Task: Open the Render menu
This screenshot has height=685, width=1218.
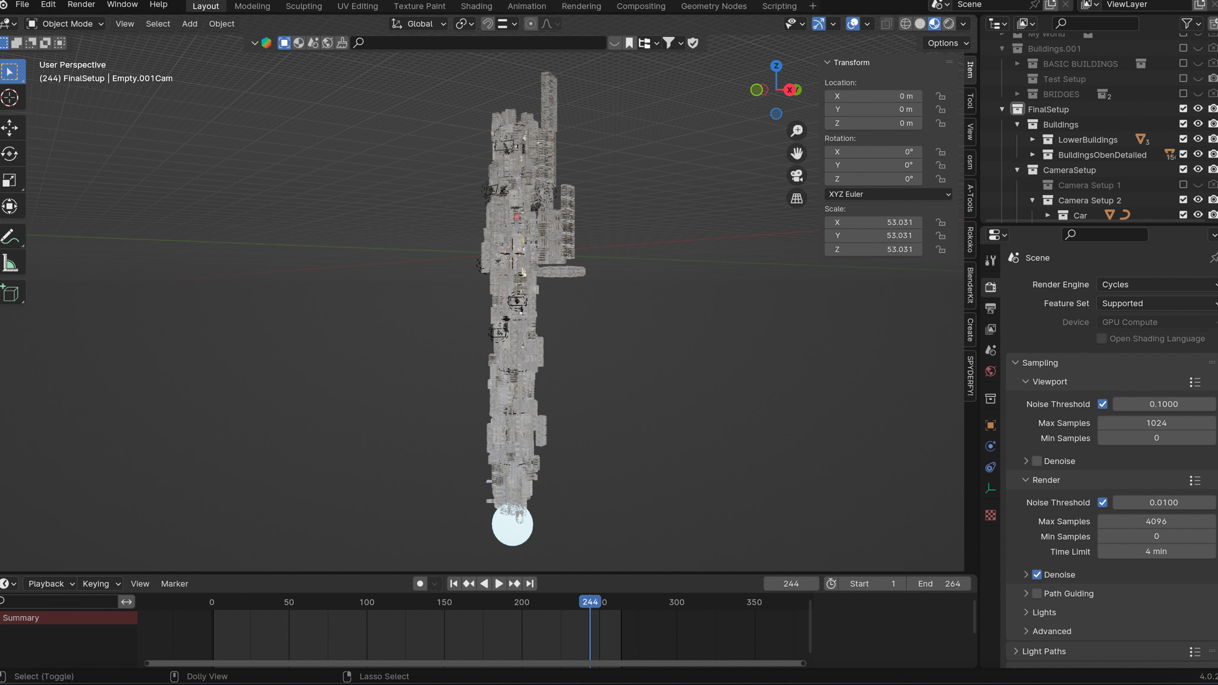Action: [81, 5]
